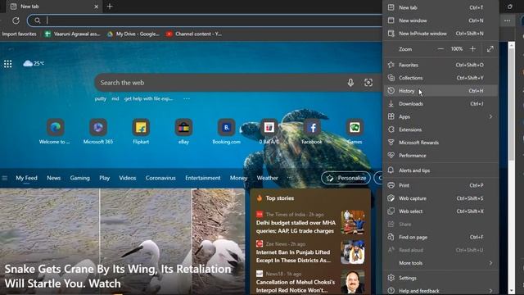Open Collections from the menu
This screenshot has width=524, height=295.
coord(440,78)
